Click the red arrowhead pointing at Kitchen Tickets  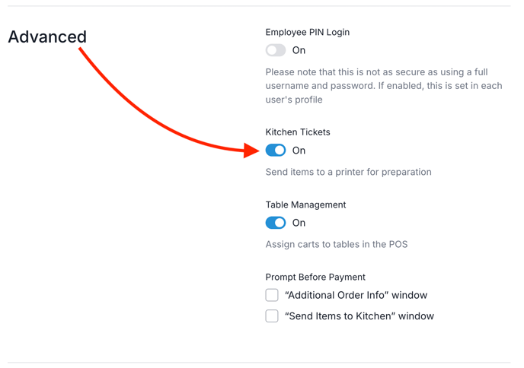[252, 151]
